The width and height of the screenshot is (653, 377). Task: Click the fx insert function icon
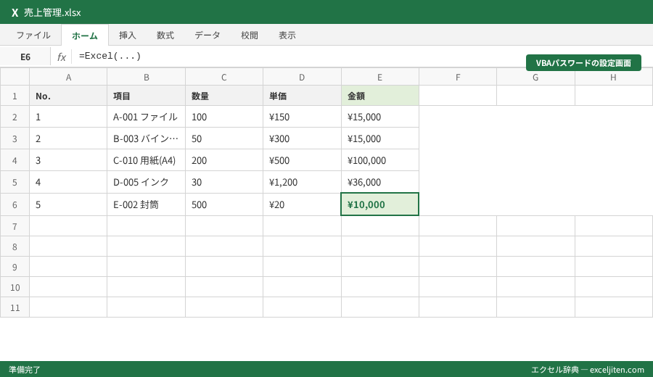point(61,57)
